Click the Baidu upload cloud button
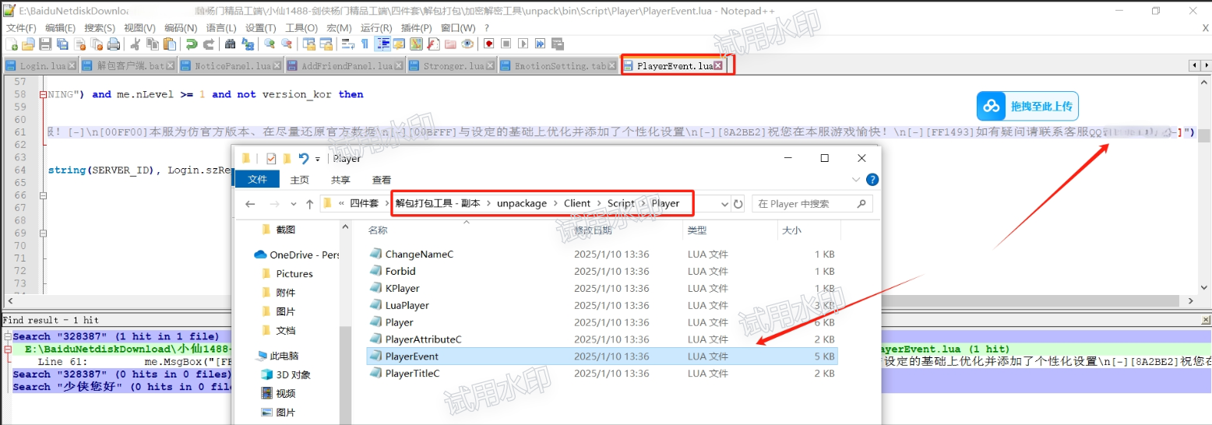Screen dimensions: 1212x425 (x=1027, y=106)
